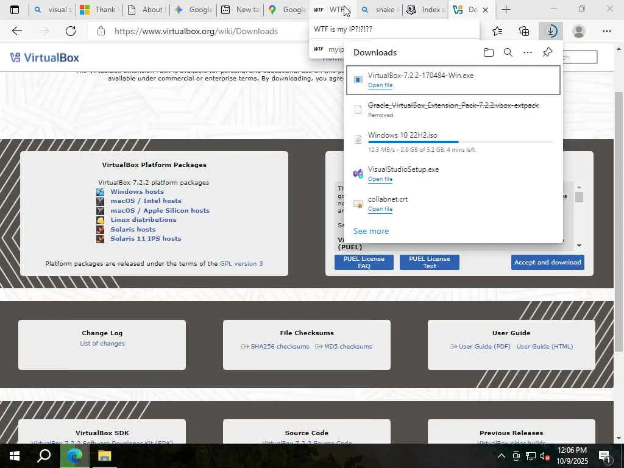Pin the Downloads panel
624x468 pixels.
(x=548, y=52)
